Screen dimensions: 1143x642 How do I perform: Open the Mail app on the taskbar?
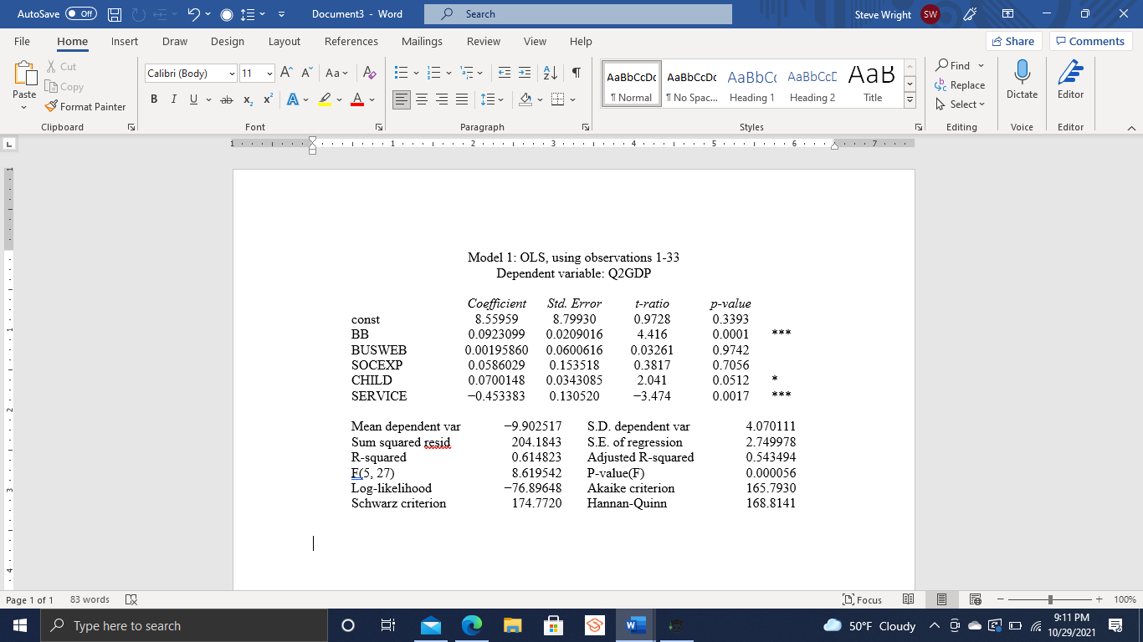tap(431, 625)
